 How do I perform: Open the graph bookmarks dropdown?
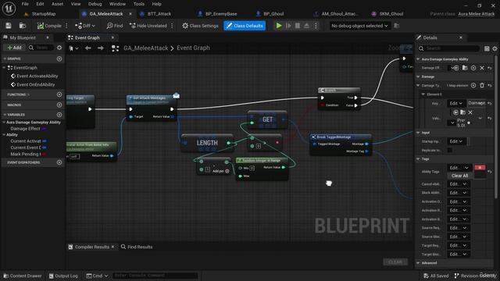coord(73,48)
